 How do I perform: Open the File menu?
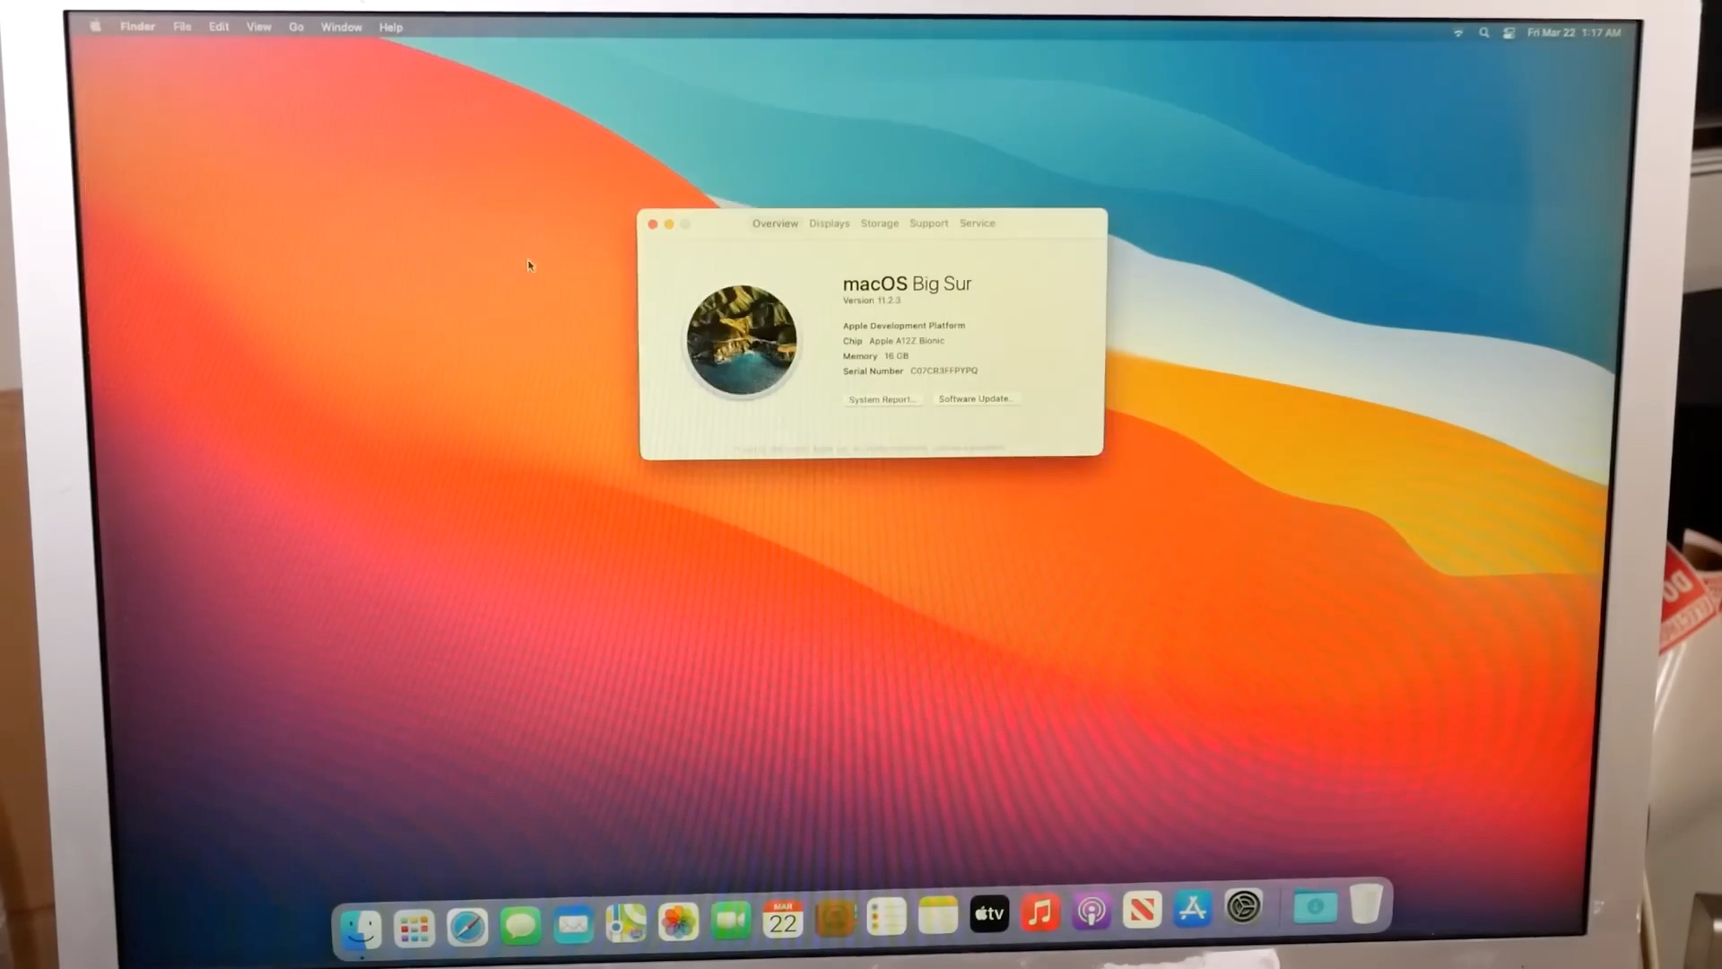[182, 27]
